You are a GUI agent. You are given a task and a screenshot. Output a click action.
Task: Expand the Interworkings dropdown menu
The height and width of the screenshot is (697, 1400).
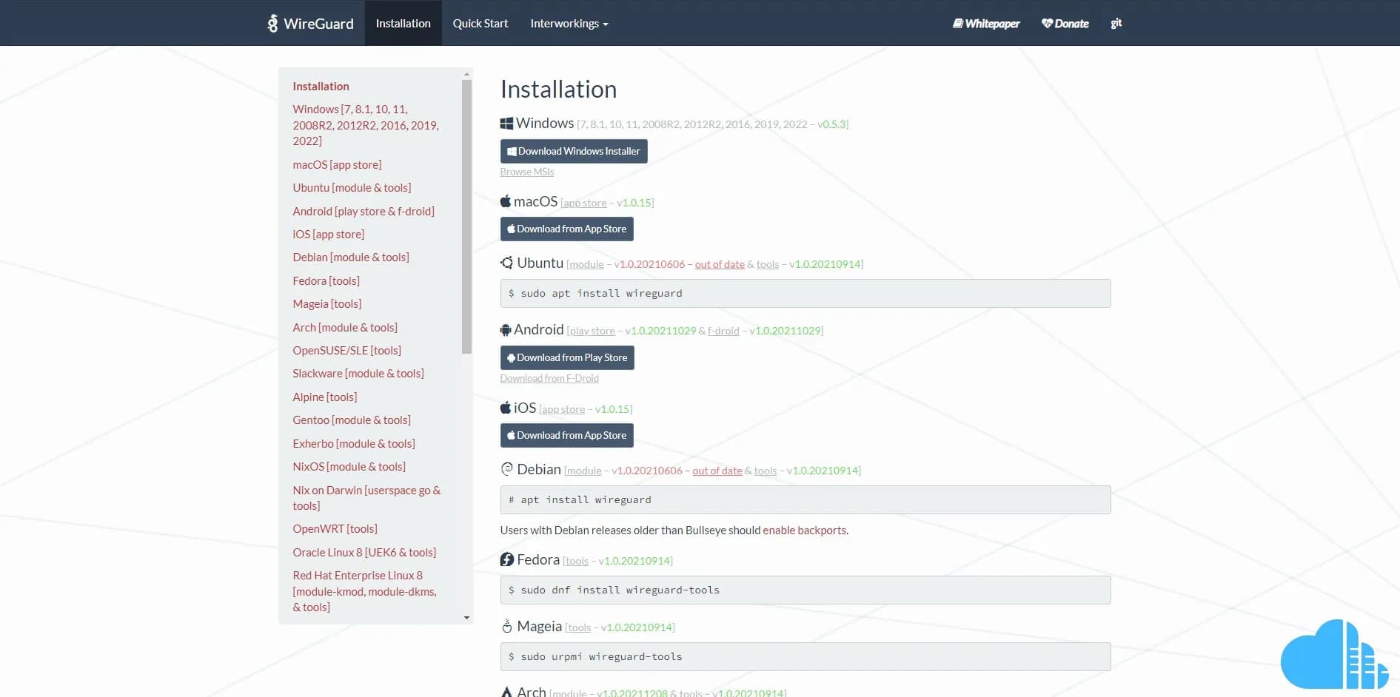(x=569, y=24)
